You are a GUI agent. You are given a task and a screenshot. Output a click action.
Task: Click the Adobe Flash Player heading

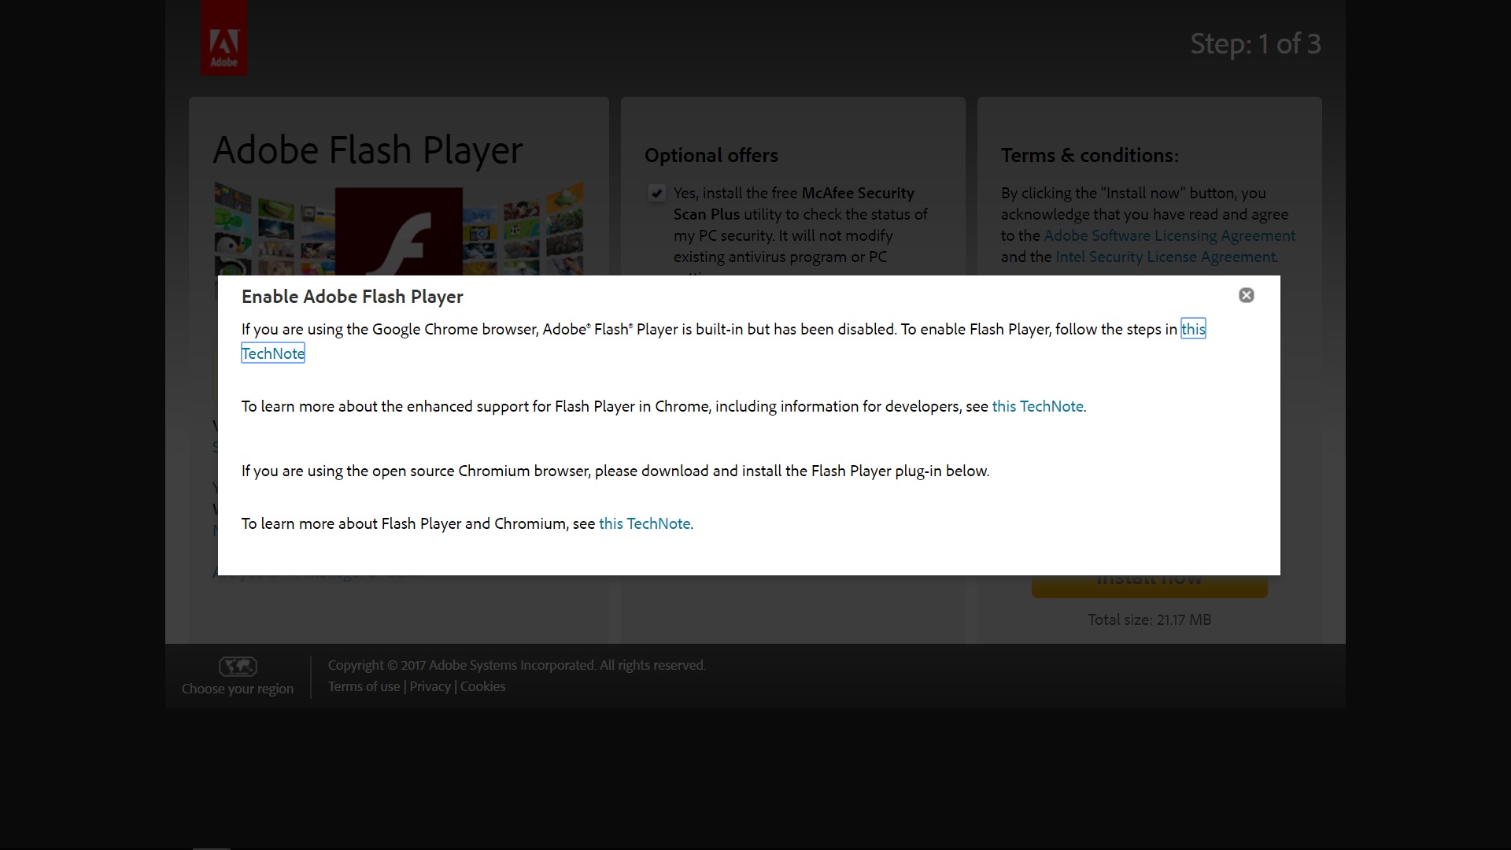coord(368,150)
